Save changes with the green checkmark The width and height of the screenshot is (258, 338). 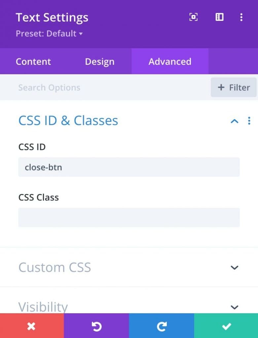click(226, 326)
